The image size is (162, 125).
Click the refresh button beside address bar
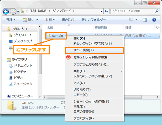(x=106, y=11)
